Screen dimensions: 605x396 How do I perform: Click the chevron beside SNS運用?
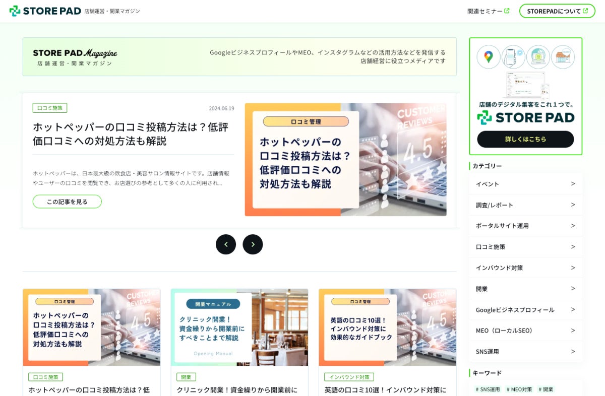pos(573,351)
